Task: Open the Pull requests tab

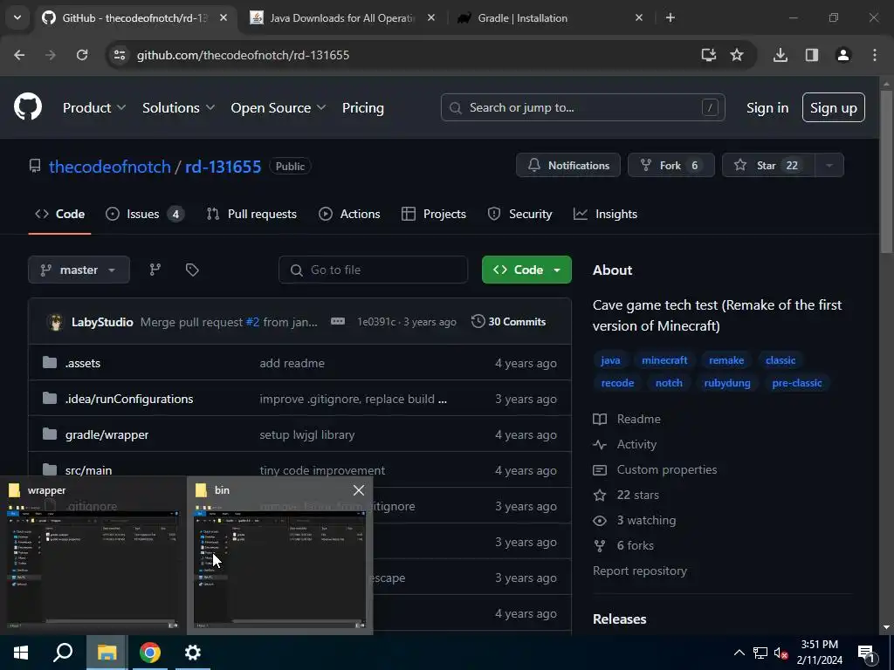Action: pyautogui.click(x=251, y=215)
